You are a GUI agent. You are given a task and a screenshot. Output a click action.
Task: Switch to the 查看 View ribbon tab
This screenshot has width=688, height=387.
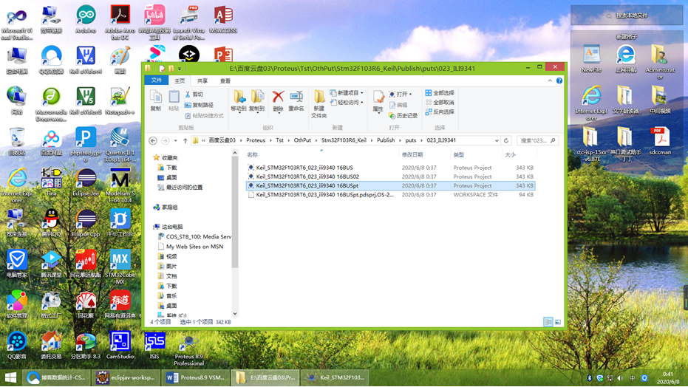(x=225, y=81)
